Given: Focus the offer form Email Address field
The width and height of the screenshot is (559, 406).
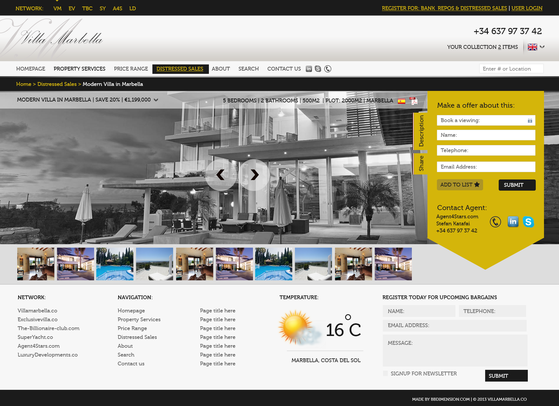Looking at the screenshot, I should click(486, 167).
